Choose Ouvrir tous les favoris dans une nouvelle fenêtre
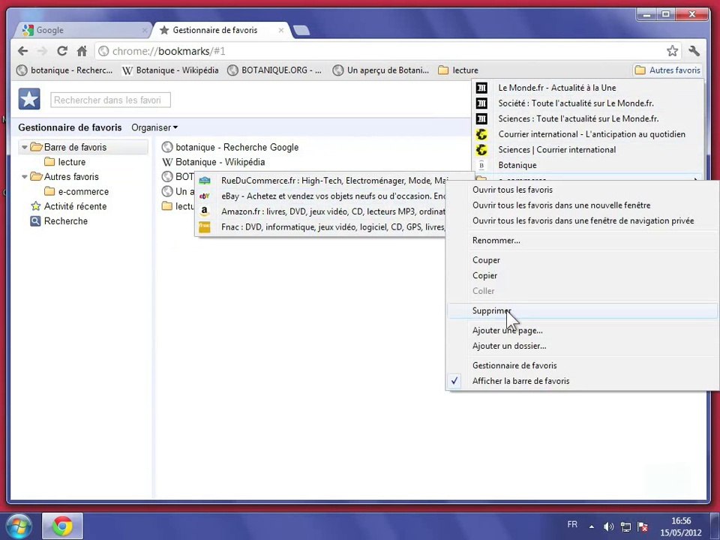Viewport: 720px width, 540px height. click(x=582, y=205)
